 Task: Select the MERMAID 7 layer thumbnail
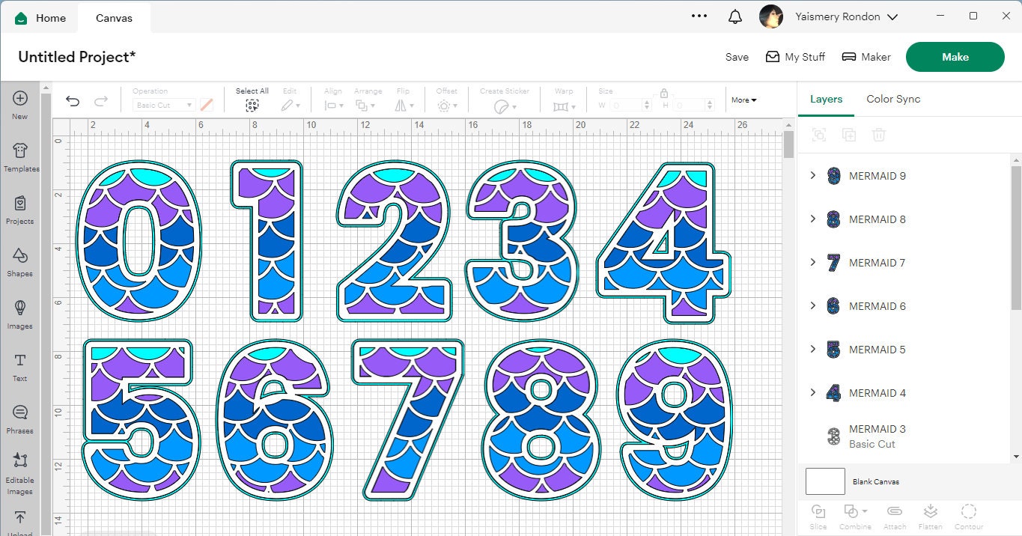coord(833,263)
